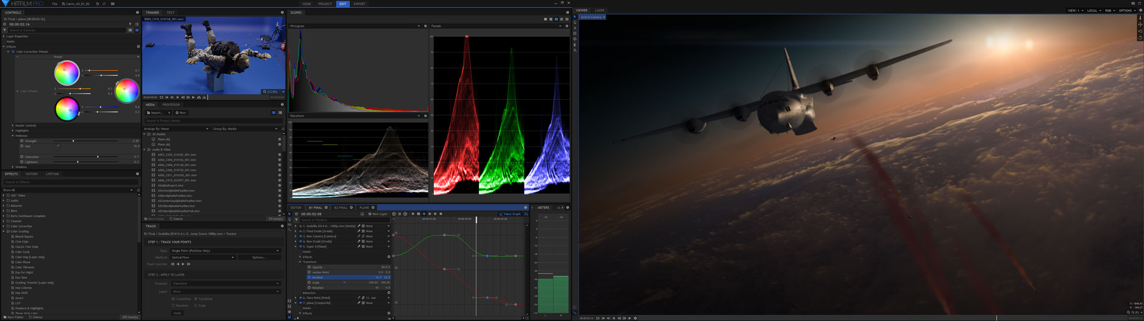
Task: Expand the Color Correction effects folder
Action: point(4,226)
